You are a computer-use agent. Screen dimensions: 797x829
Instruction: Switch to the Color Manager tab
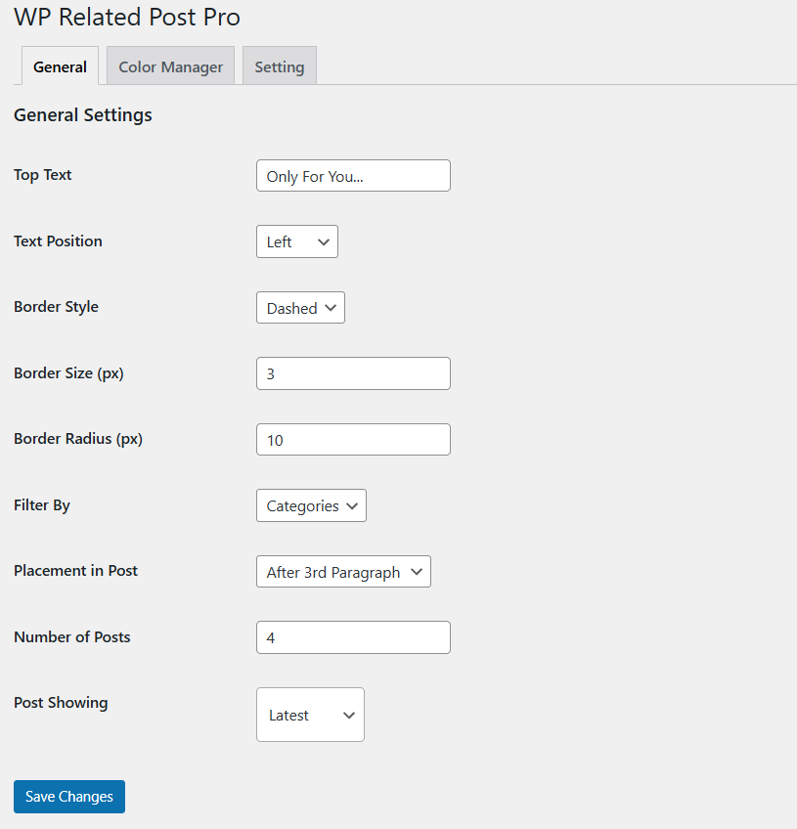pos(170,66)
